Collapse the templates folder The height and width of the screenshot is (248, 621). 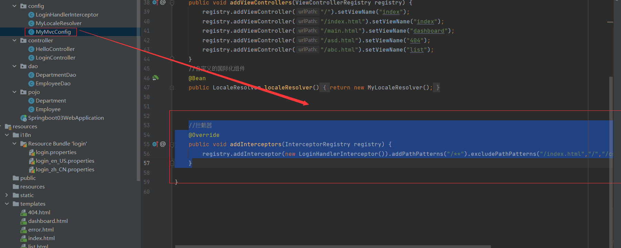[x=7, y=204]
